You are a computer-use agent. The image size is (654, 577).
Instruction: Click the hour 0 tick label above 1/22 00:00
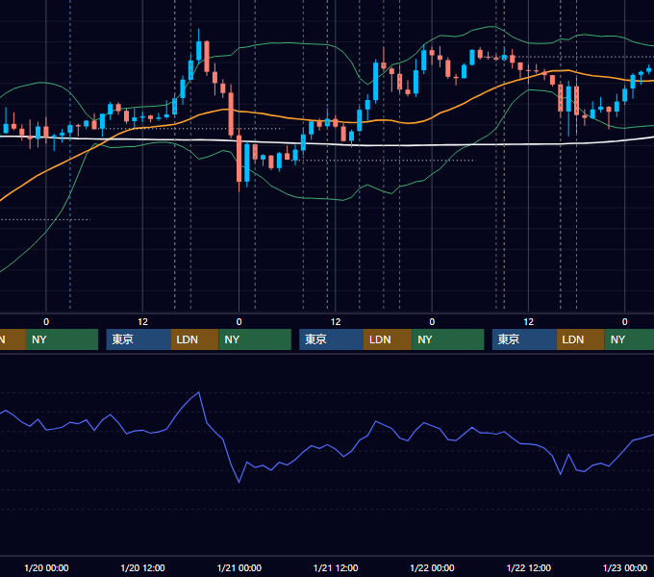click(x=432, y=322)
